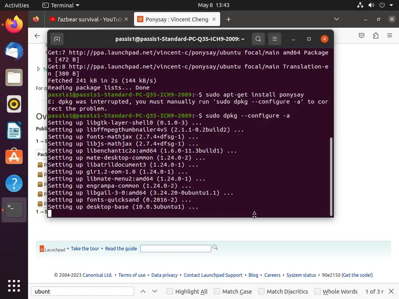Screen dimensions: 399x299
Task: Open a new Firefox tab with plus
Action: point(228,19)
